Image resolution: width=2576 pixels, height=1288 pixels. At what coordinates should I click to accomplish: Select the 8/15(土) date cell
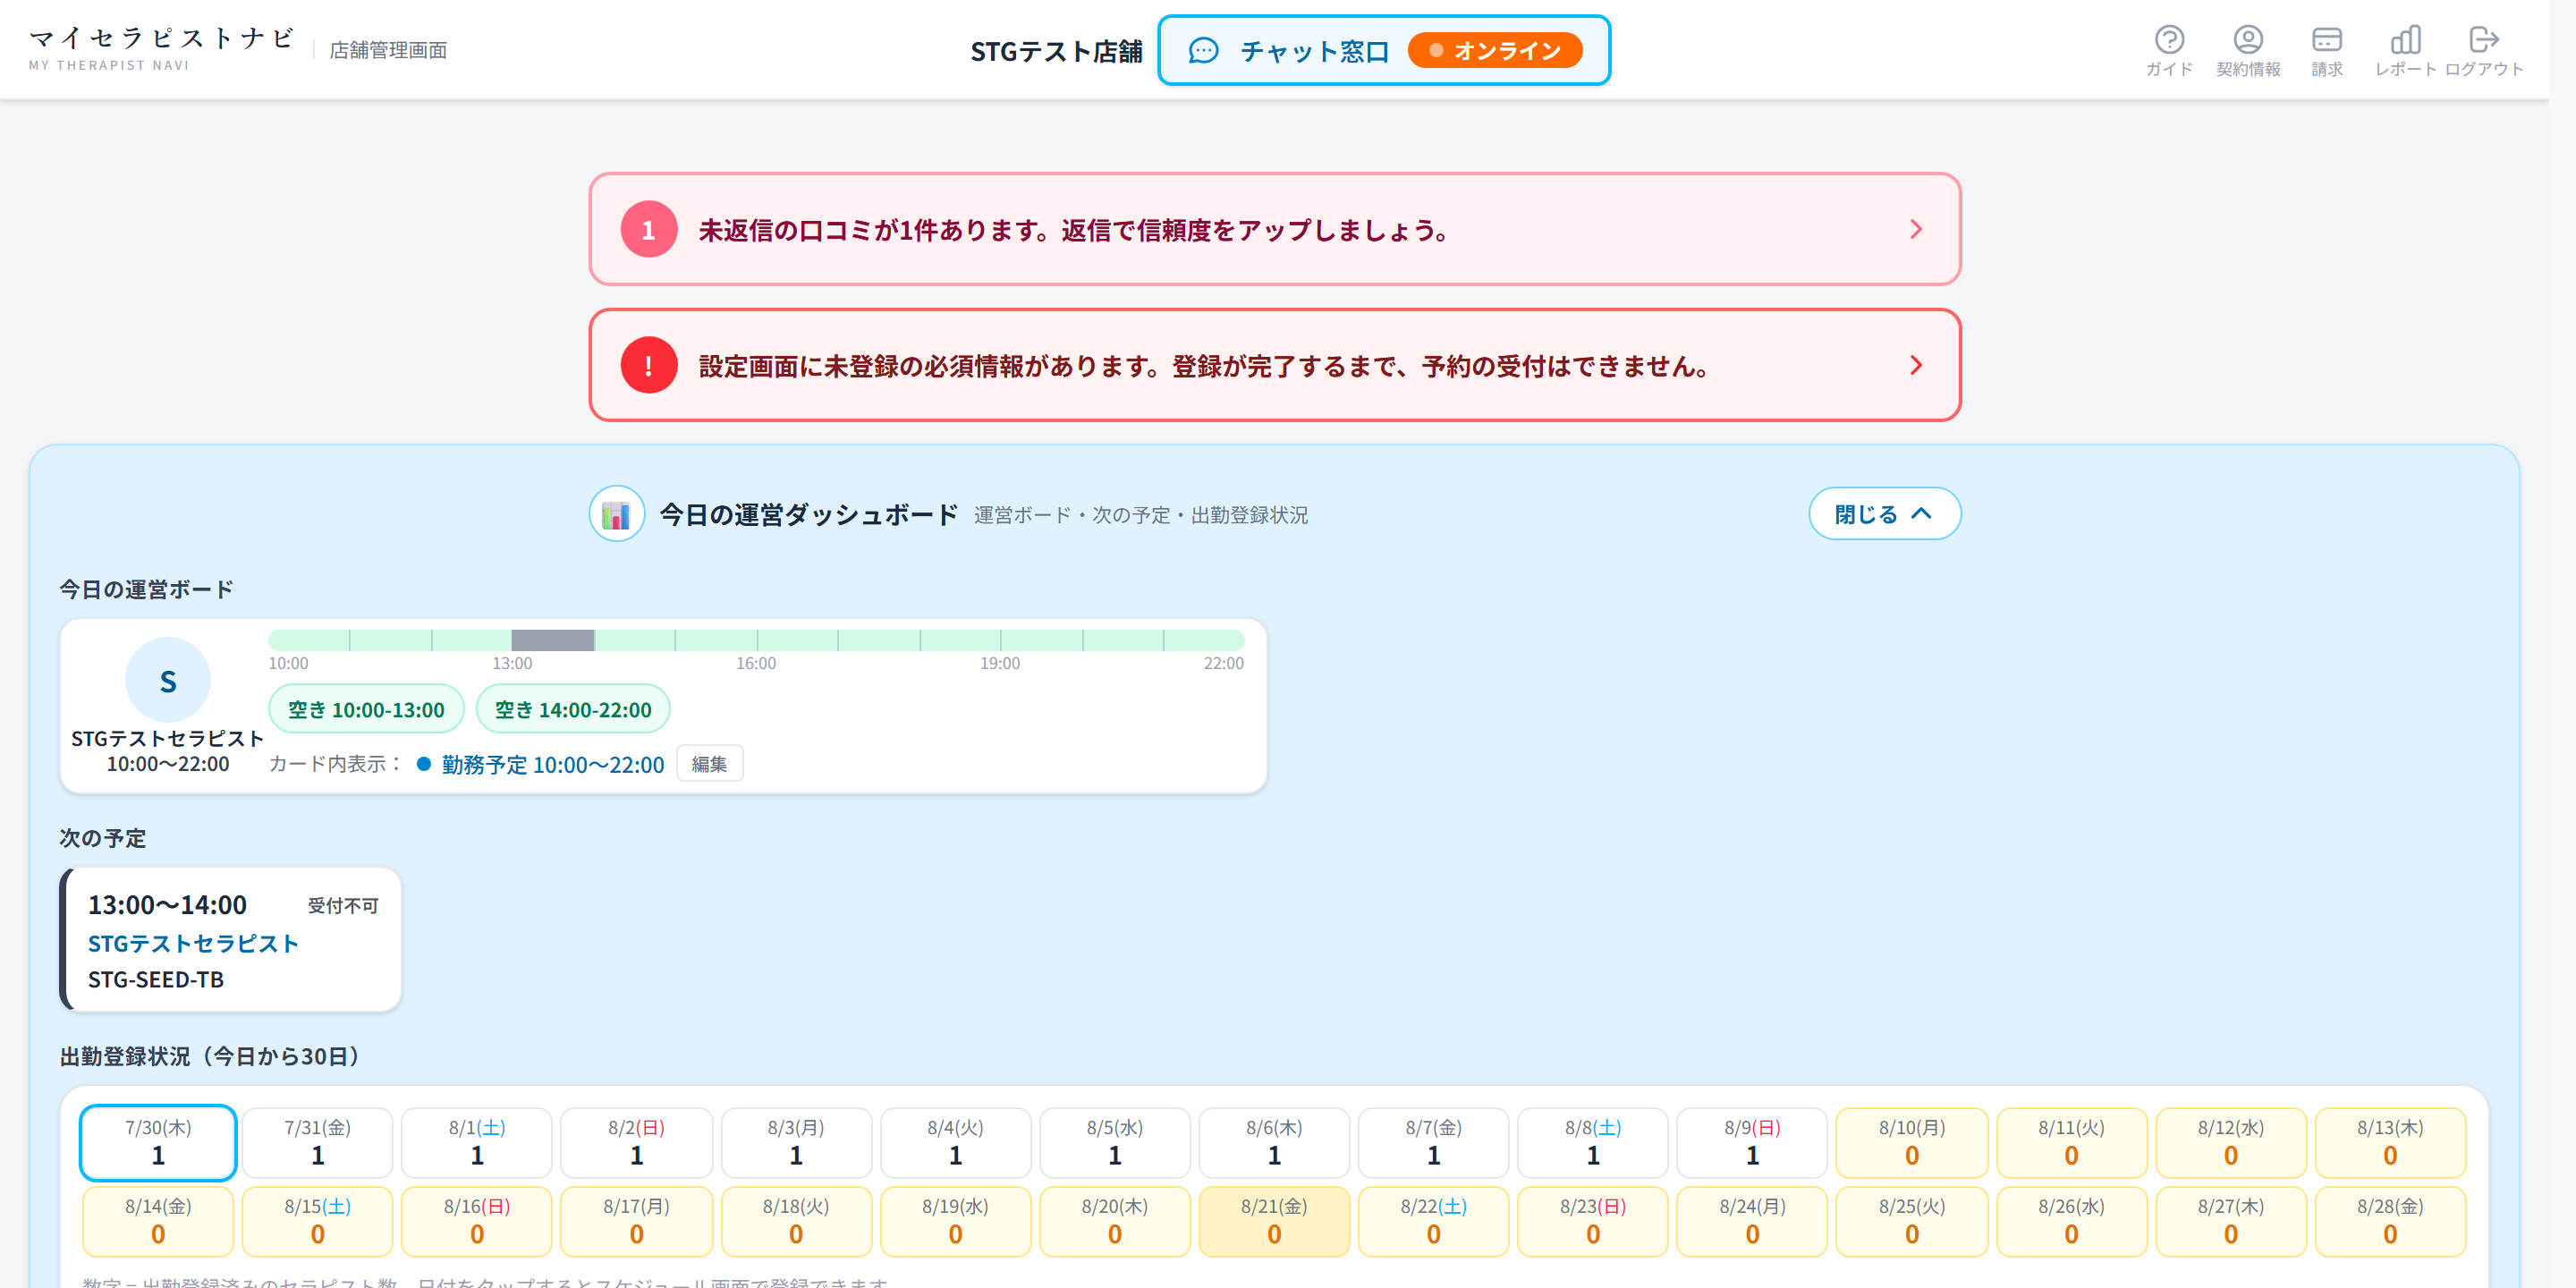pyautogui.click(x=317, y=1221)
